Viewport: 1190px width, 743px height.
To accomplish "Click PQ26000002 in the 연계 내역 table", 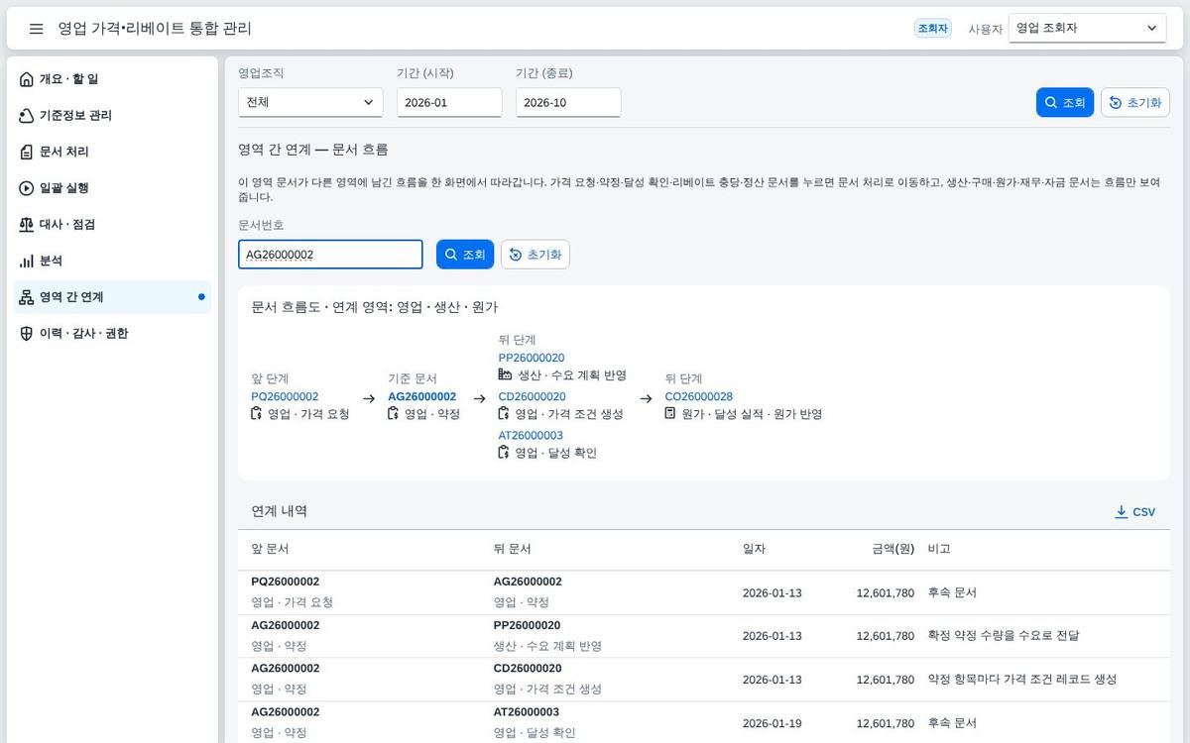I will (286, 582).
